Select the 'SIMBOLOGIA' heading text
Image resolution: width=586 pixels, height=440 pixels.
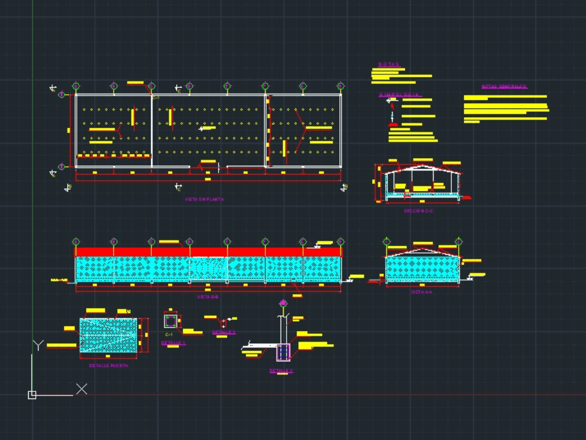point(400,94)
